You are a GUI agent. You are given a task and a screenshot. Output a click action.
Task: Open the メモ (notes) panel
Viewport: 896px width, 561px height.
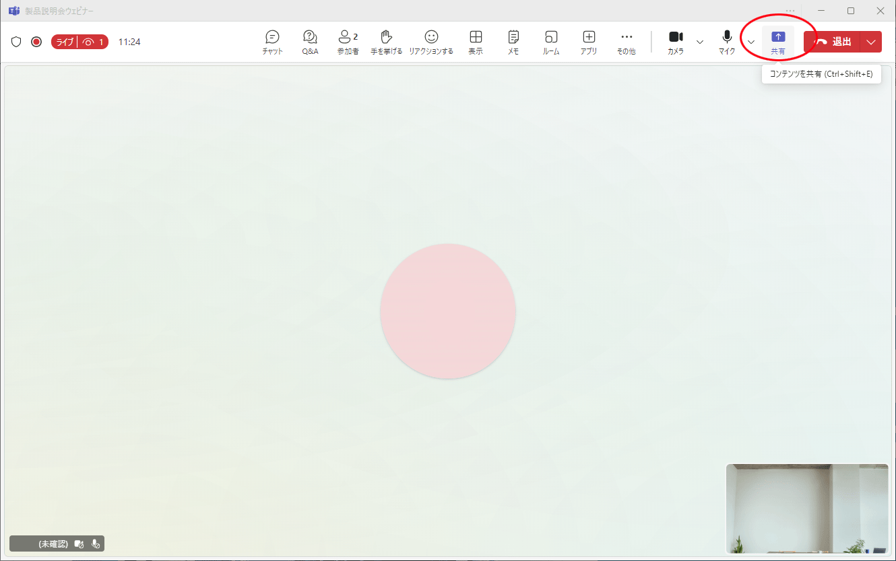(x=513, y=42)
